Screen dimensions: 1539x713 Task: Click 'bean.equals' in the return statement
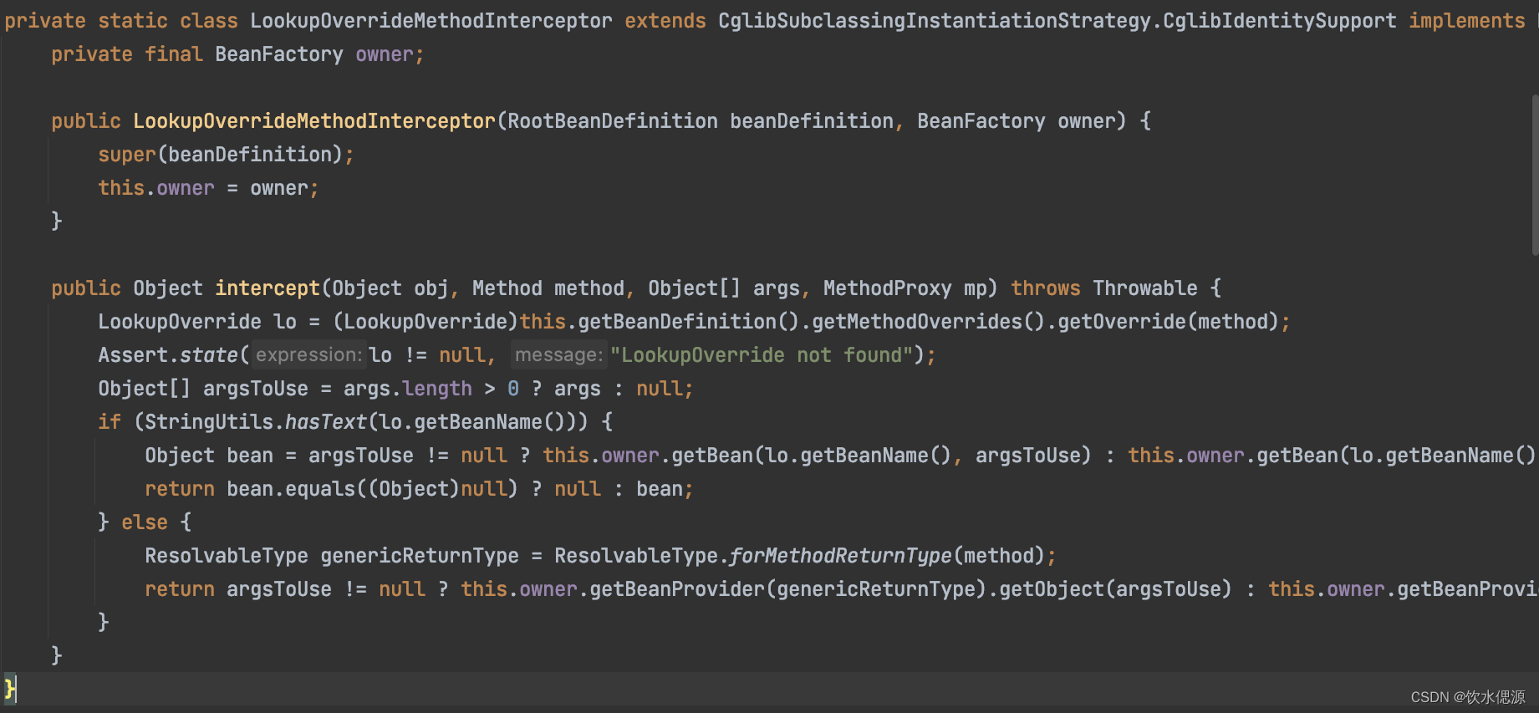coord(291,489)
